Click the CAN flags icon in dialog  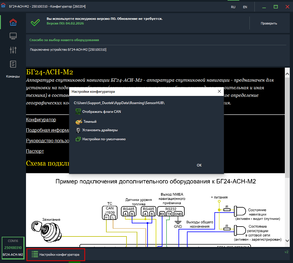78,112
